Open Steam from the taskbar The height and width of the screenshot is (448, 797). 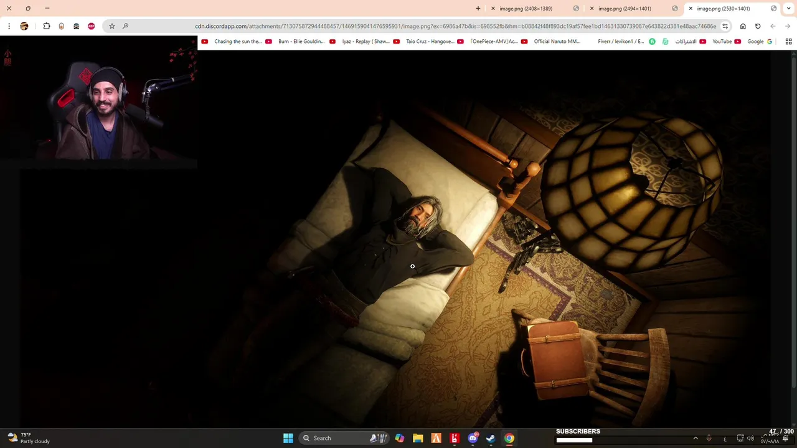pyautogui.click(x=491, y=438)
